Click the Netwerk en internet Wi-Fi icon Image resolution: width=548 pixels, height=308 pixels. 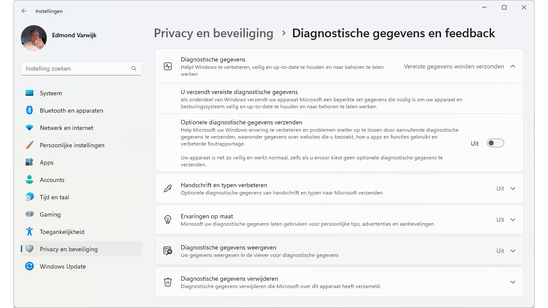pyautogui.click(x=29, y=128)
